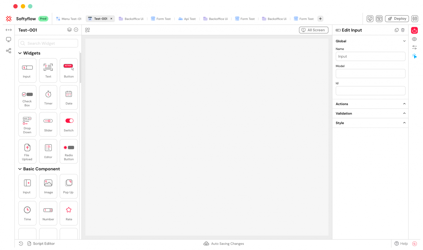Open the screen preview icon in left sidebar
Screen dimensions: 423x250
pyautogui.click(x=9, y=39)
